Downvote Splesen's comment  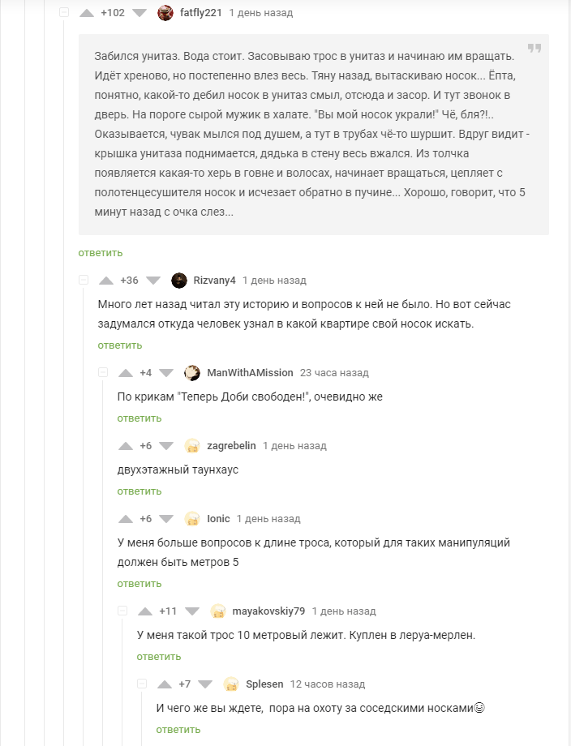point(205,684)
